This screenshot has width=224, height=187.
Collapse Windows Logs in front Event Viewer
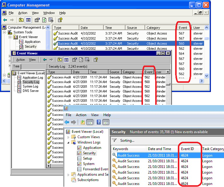(68, 143)
